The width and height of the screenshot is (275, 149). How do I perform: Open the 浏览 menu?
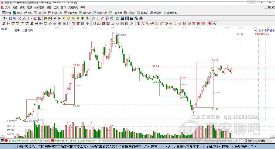click(x=15, y=7)
